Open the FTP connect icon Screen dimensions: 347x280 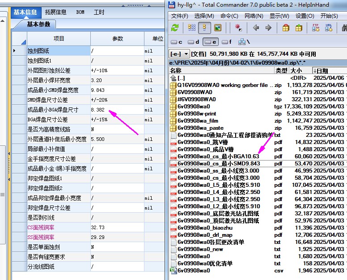316,28
